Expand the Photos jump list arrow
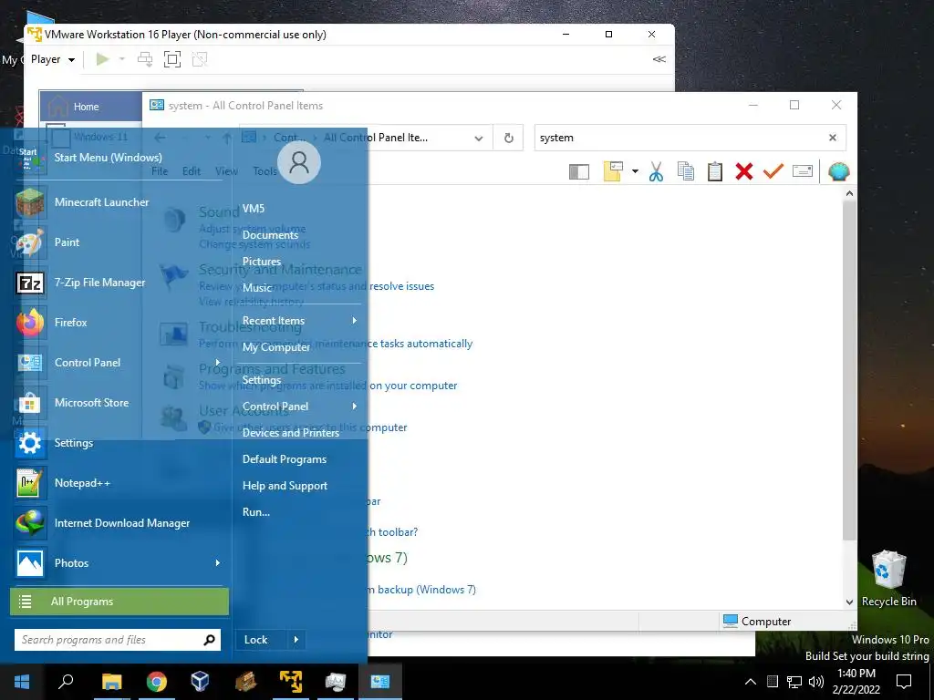 (218, 563)
